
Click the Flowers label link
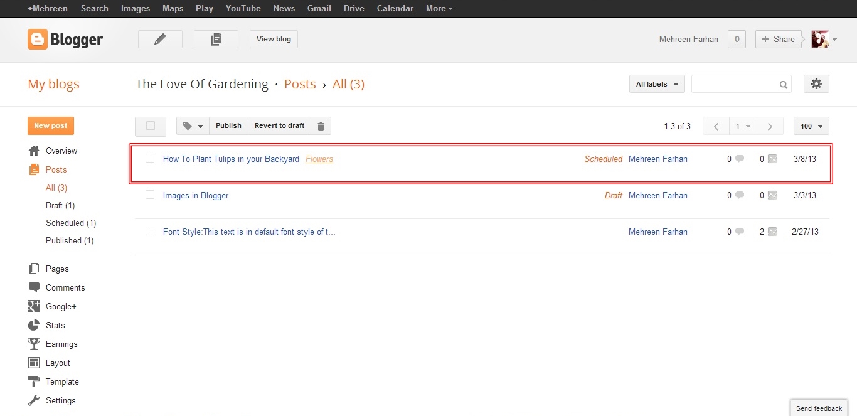319,159
